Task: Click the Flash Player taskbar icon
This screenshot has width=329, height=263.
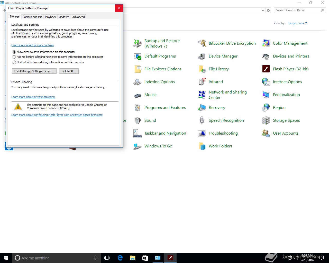Action: pyautogui.click(x=170, y=258)
